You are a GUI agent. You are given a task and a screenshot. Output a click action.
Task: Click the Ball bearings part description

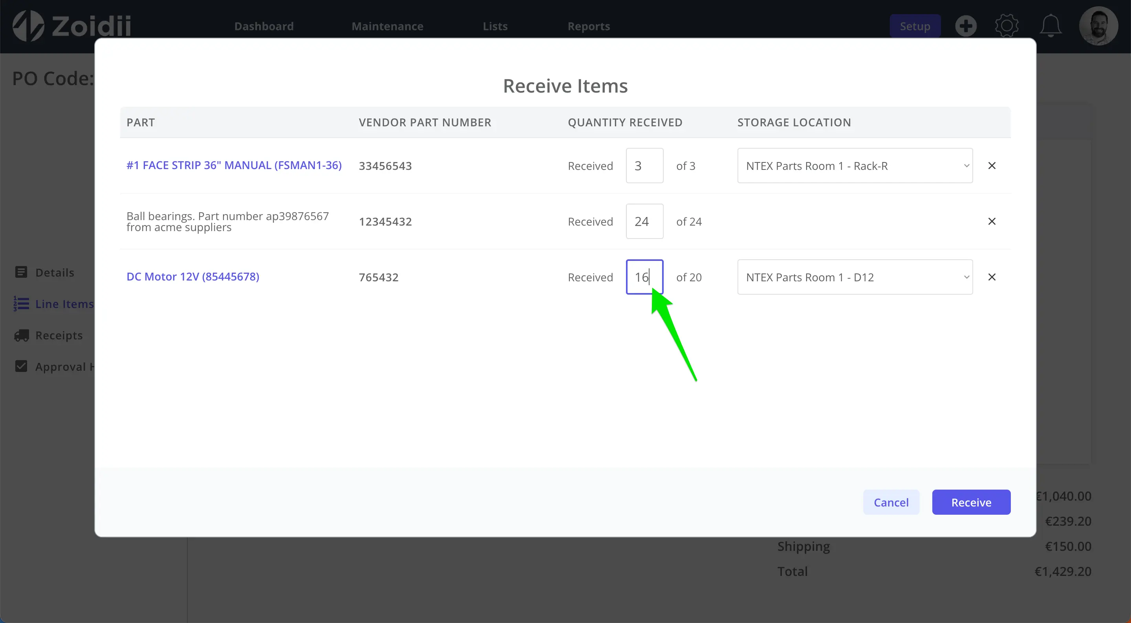click(x=227, y=222)
